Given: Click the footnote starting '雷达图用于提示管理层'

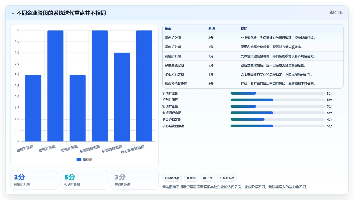Looking at the screenshot, I should 235,187.
